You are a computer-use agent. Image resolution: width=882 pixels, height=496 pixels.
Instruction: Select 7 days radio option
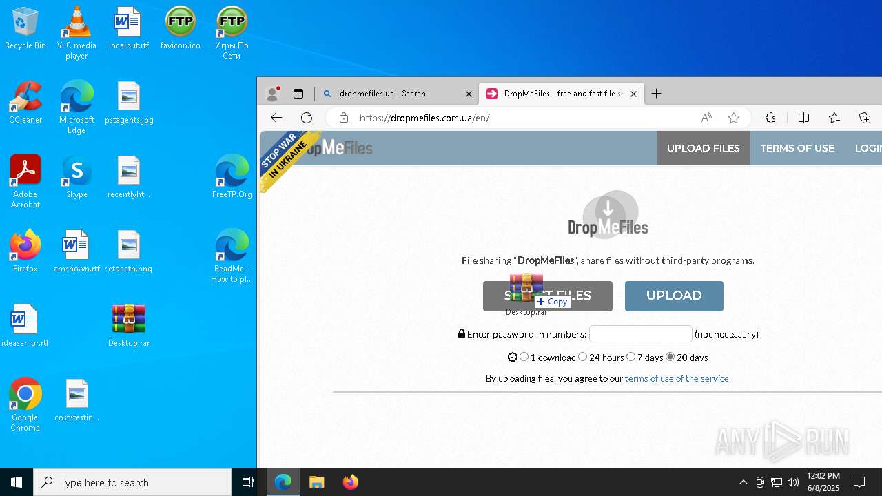[631, 357]
